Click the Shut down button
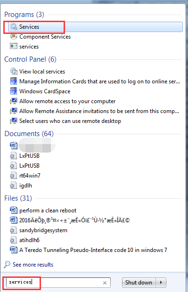The width and height of the screenshot is (188, 292). click(x=139, y=283)
